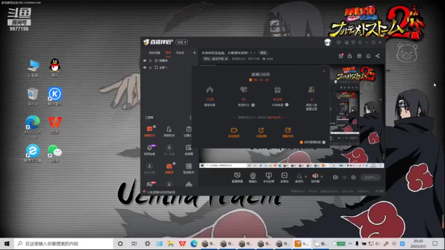Click the info icon next to 礼物收益
Screen dimensions: 445x250
pyautogui.click(x=287, y=105)
